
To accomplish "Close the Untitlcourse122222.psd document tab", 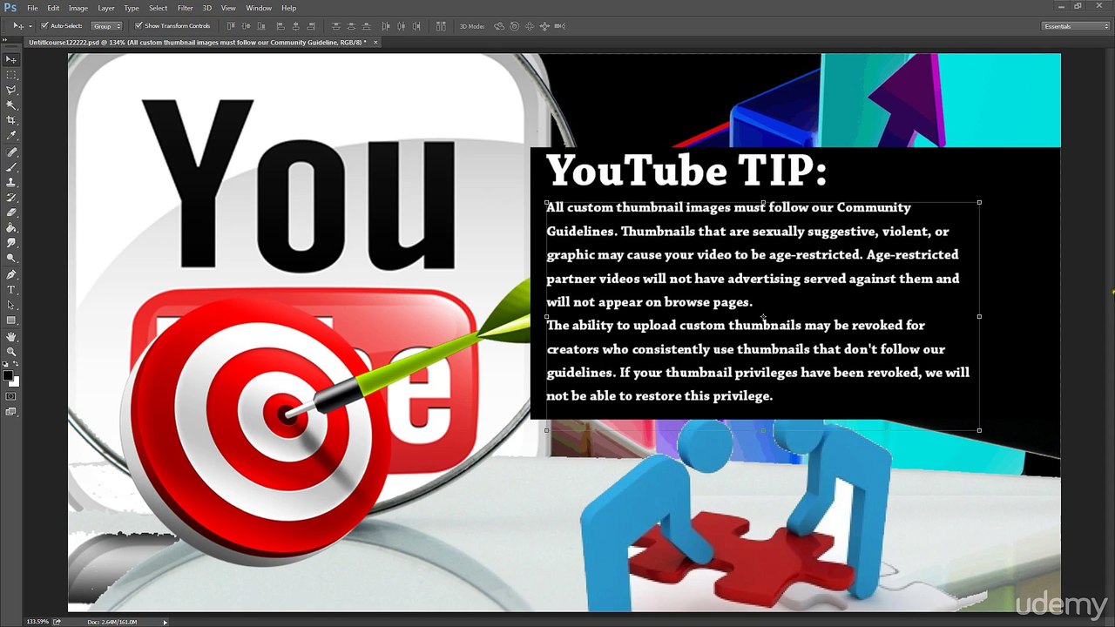I will 376,42.
